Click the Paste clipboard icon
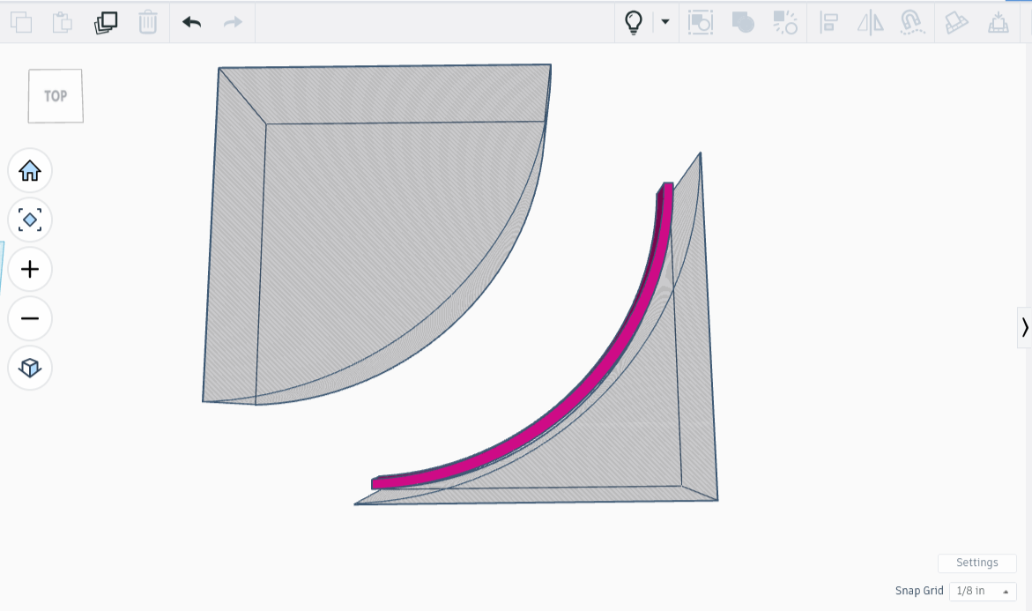Screen dimensions: 1032x611 coord(63,22)
